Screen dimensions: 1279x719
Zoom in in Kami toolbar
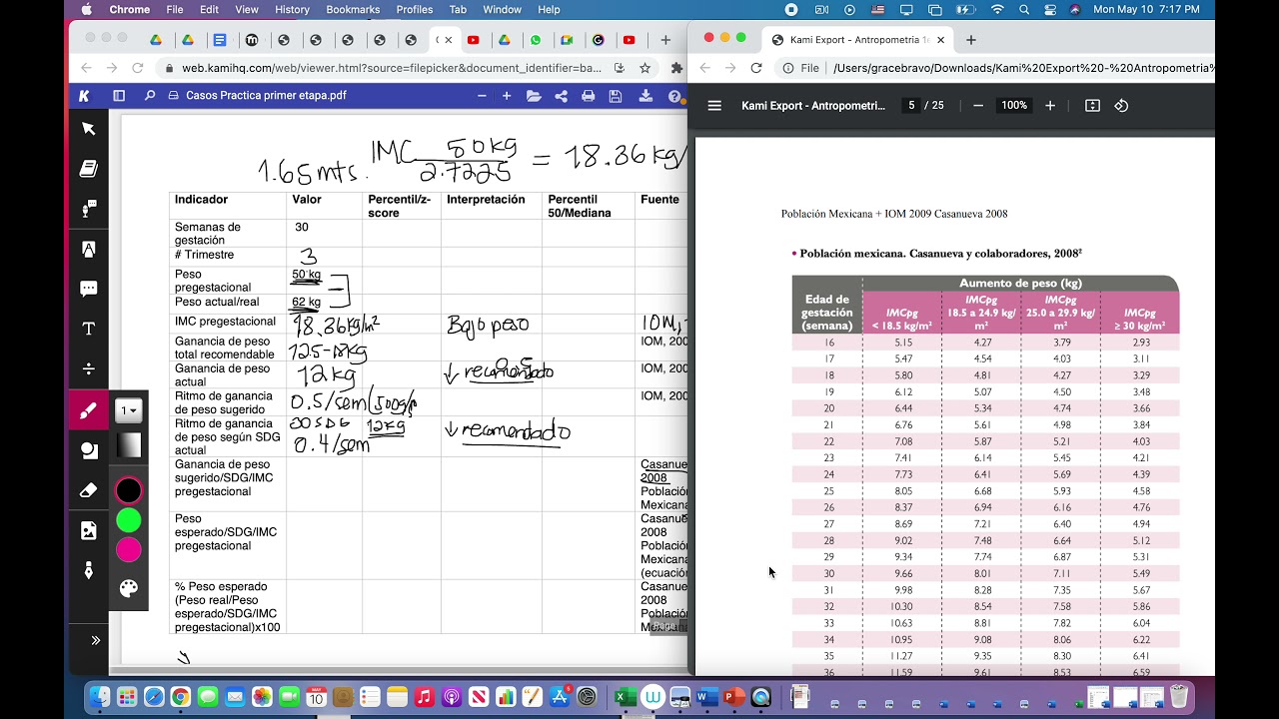(507, 96)
